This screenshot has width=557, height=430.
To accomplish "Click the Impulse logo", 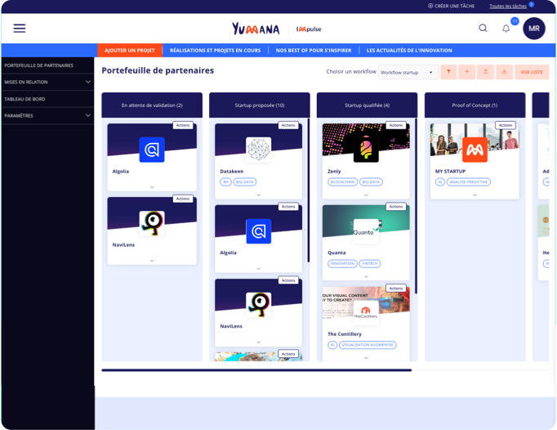I will (309, 29).
